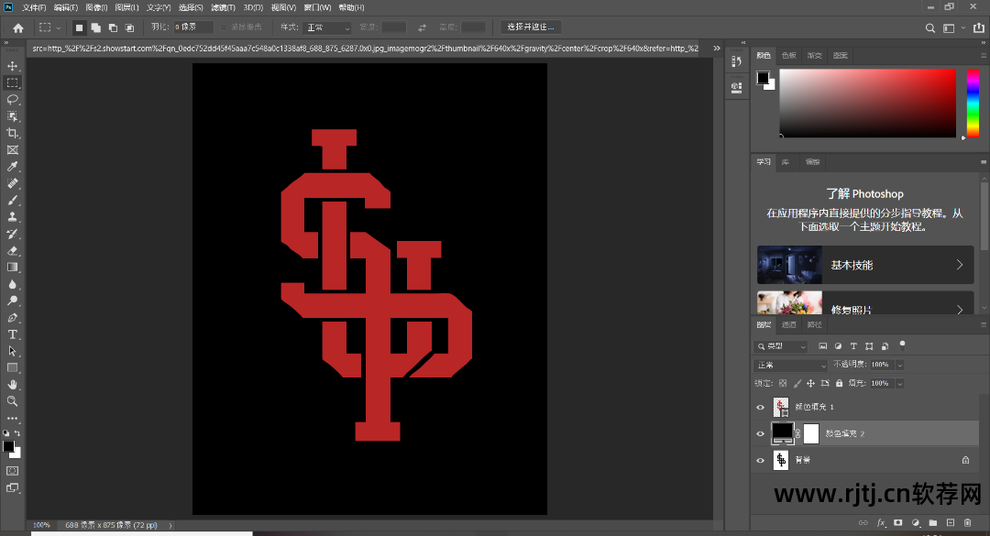
Task: Hide the 背景 layer
Action: (x=760, y=460)
